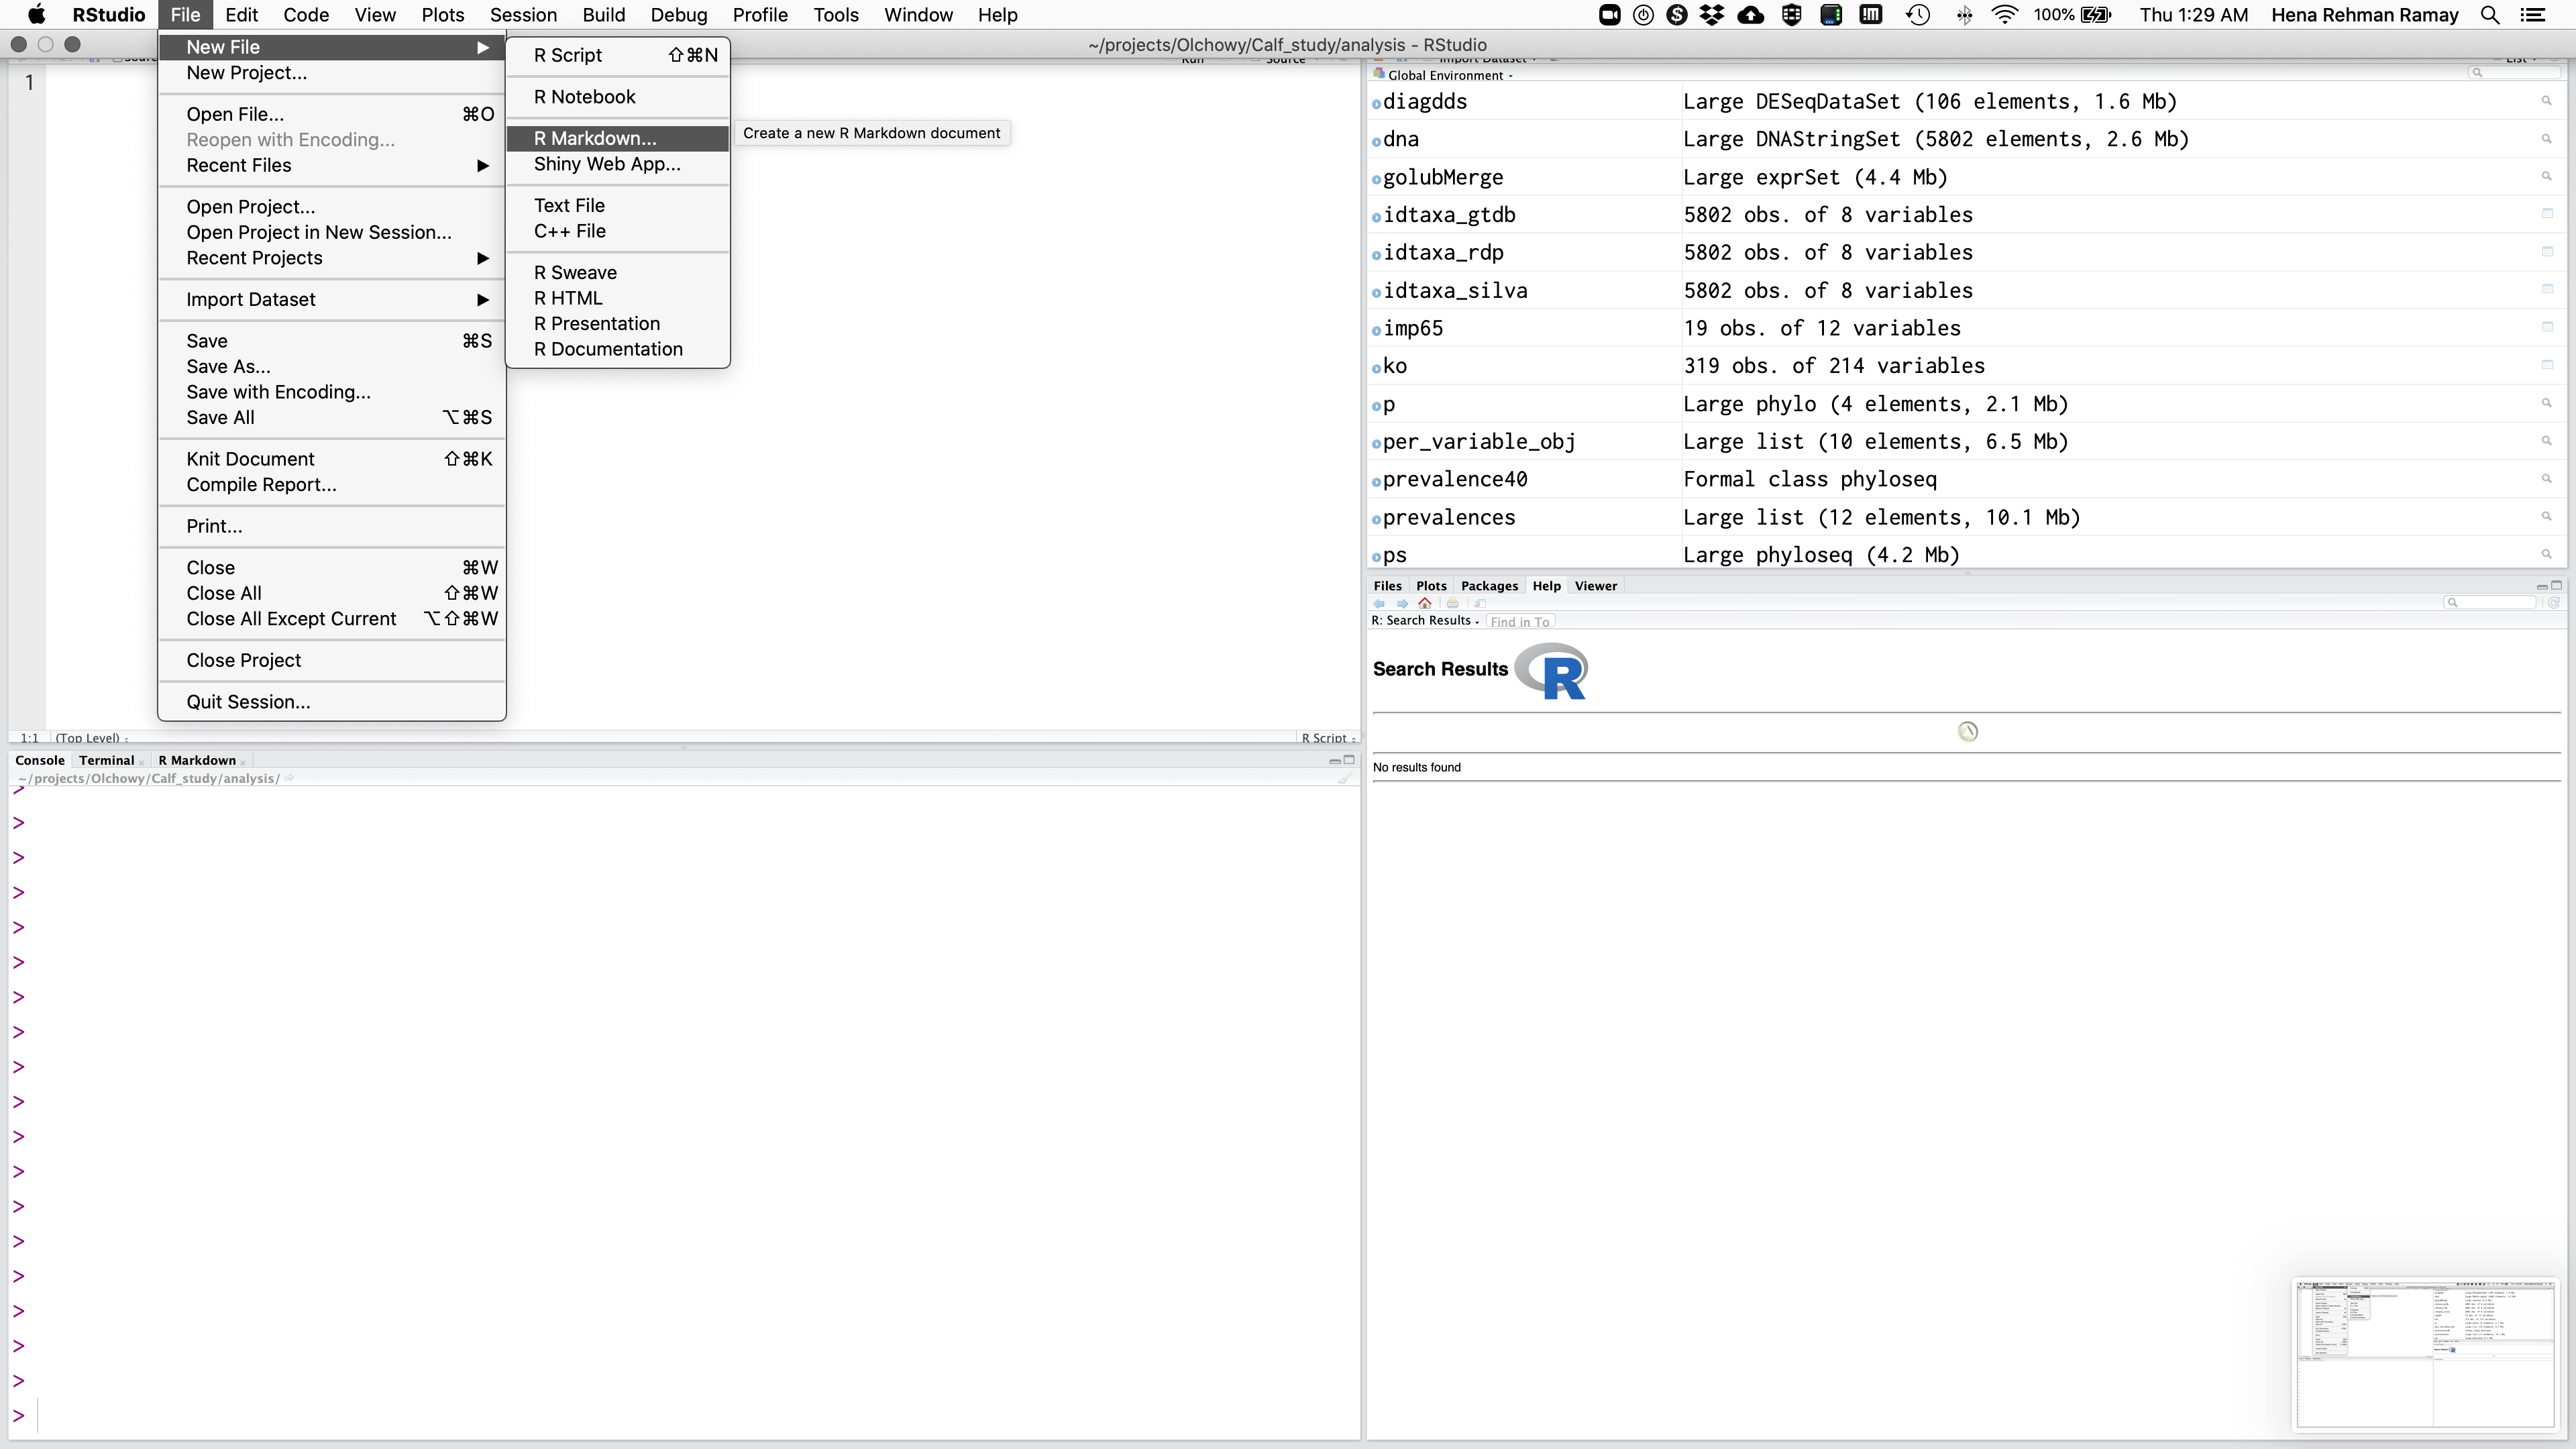Close the R Markdown console tab
2576x1449 pixels.
click(x=243, y=763)
